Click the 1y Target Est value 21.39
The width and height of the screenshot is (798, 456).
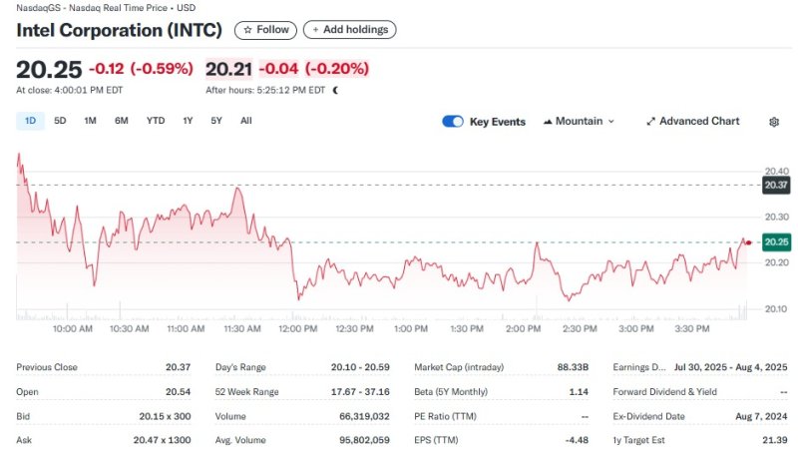tap(775, 440)
